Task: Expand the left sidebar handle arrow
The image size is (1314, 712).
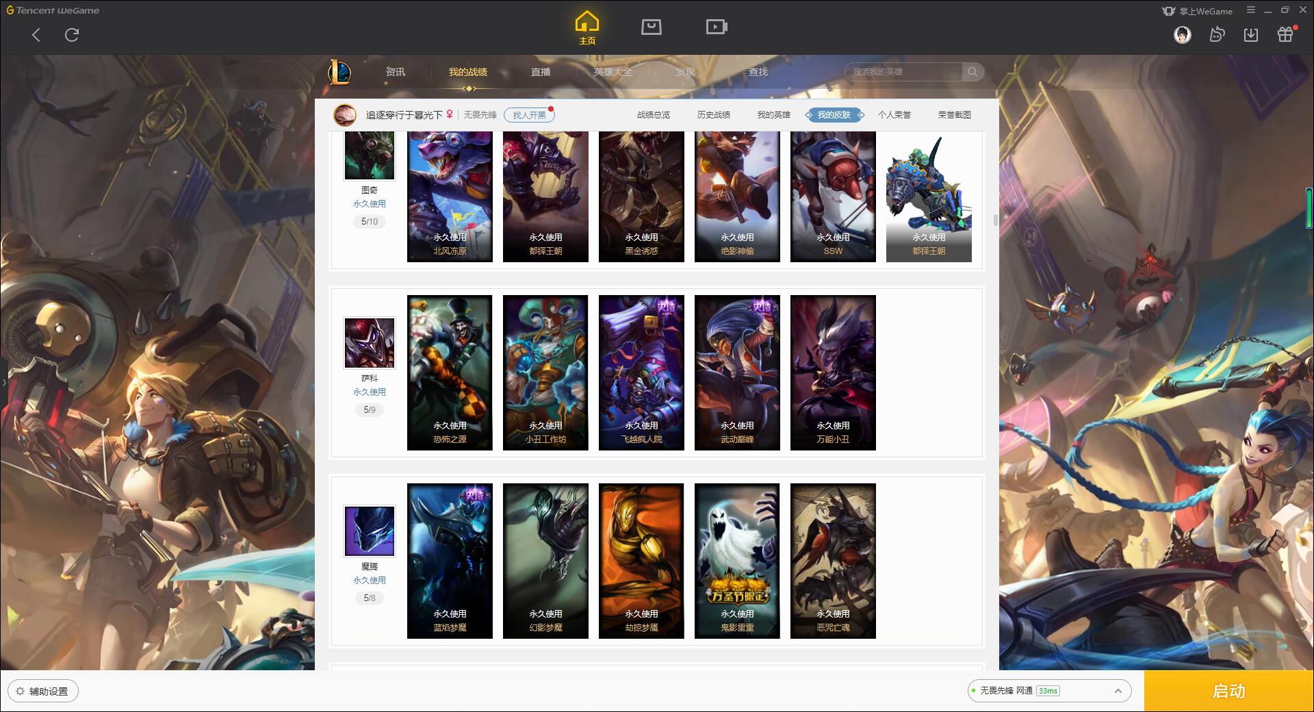Action: (x=3, y=382)
